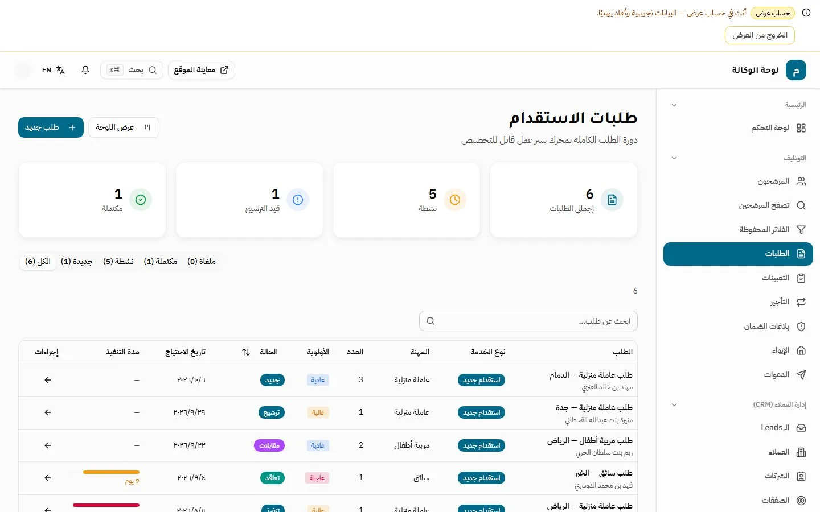Open the global بحث search box
Viewport: 820px width, 512px height.
click(x=132, y=70)
